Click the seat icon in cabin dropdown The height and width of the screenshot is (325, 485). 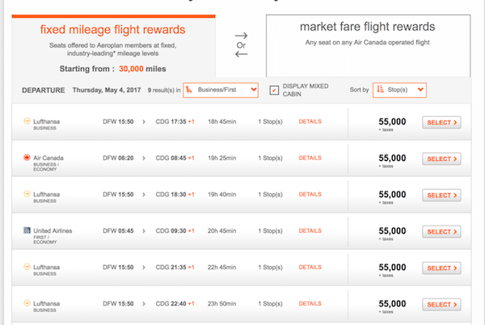(189, 90)
